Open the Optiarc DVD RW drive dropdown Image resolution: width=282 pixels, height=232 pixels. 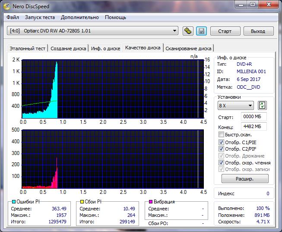[x=93, y=31]
